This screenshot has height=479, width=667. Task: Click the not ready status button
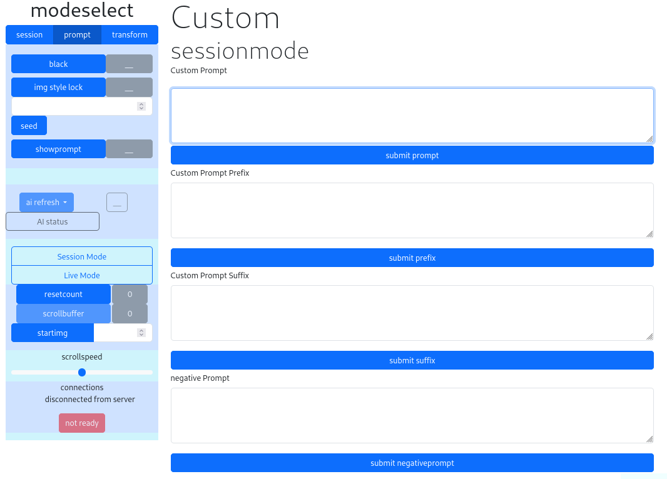click(82, 423)
